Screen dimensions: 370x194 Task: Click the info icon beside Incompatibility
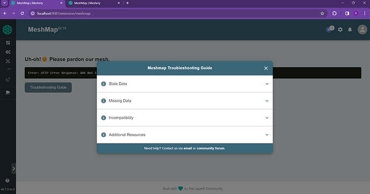click(x=103, y=117)
